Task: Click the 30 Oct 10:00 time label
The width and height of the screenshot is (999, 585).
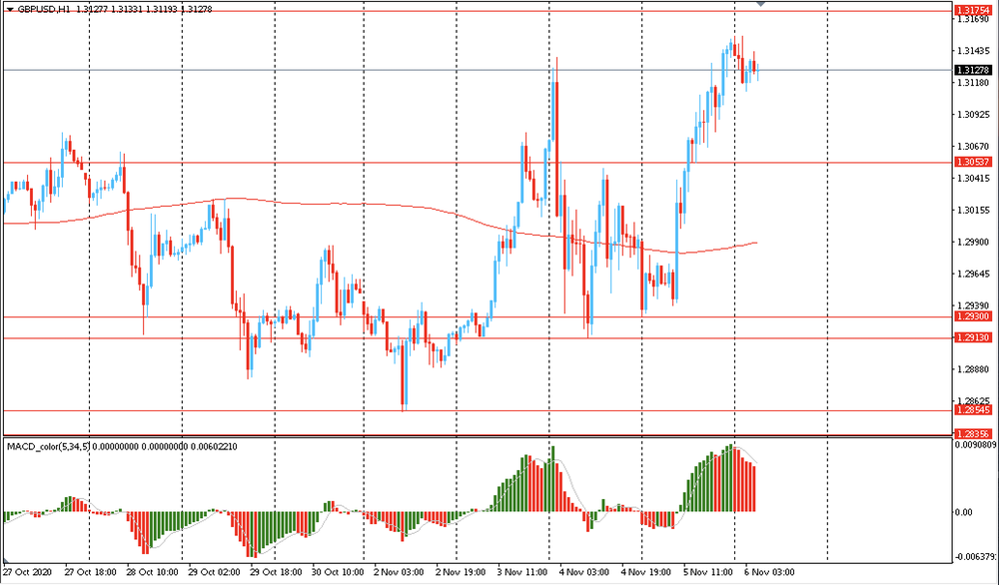Action: tap(338, 572)
